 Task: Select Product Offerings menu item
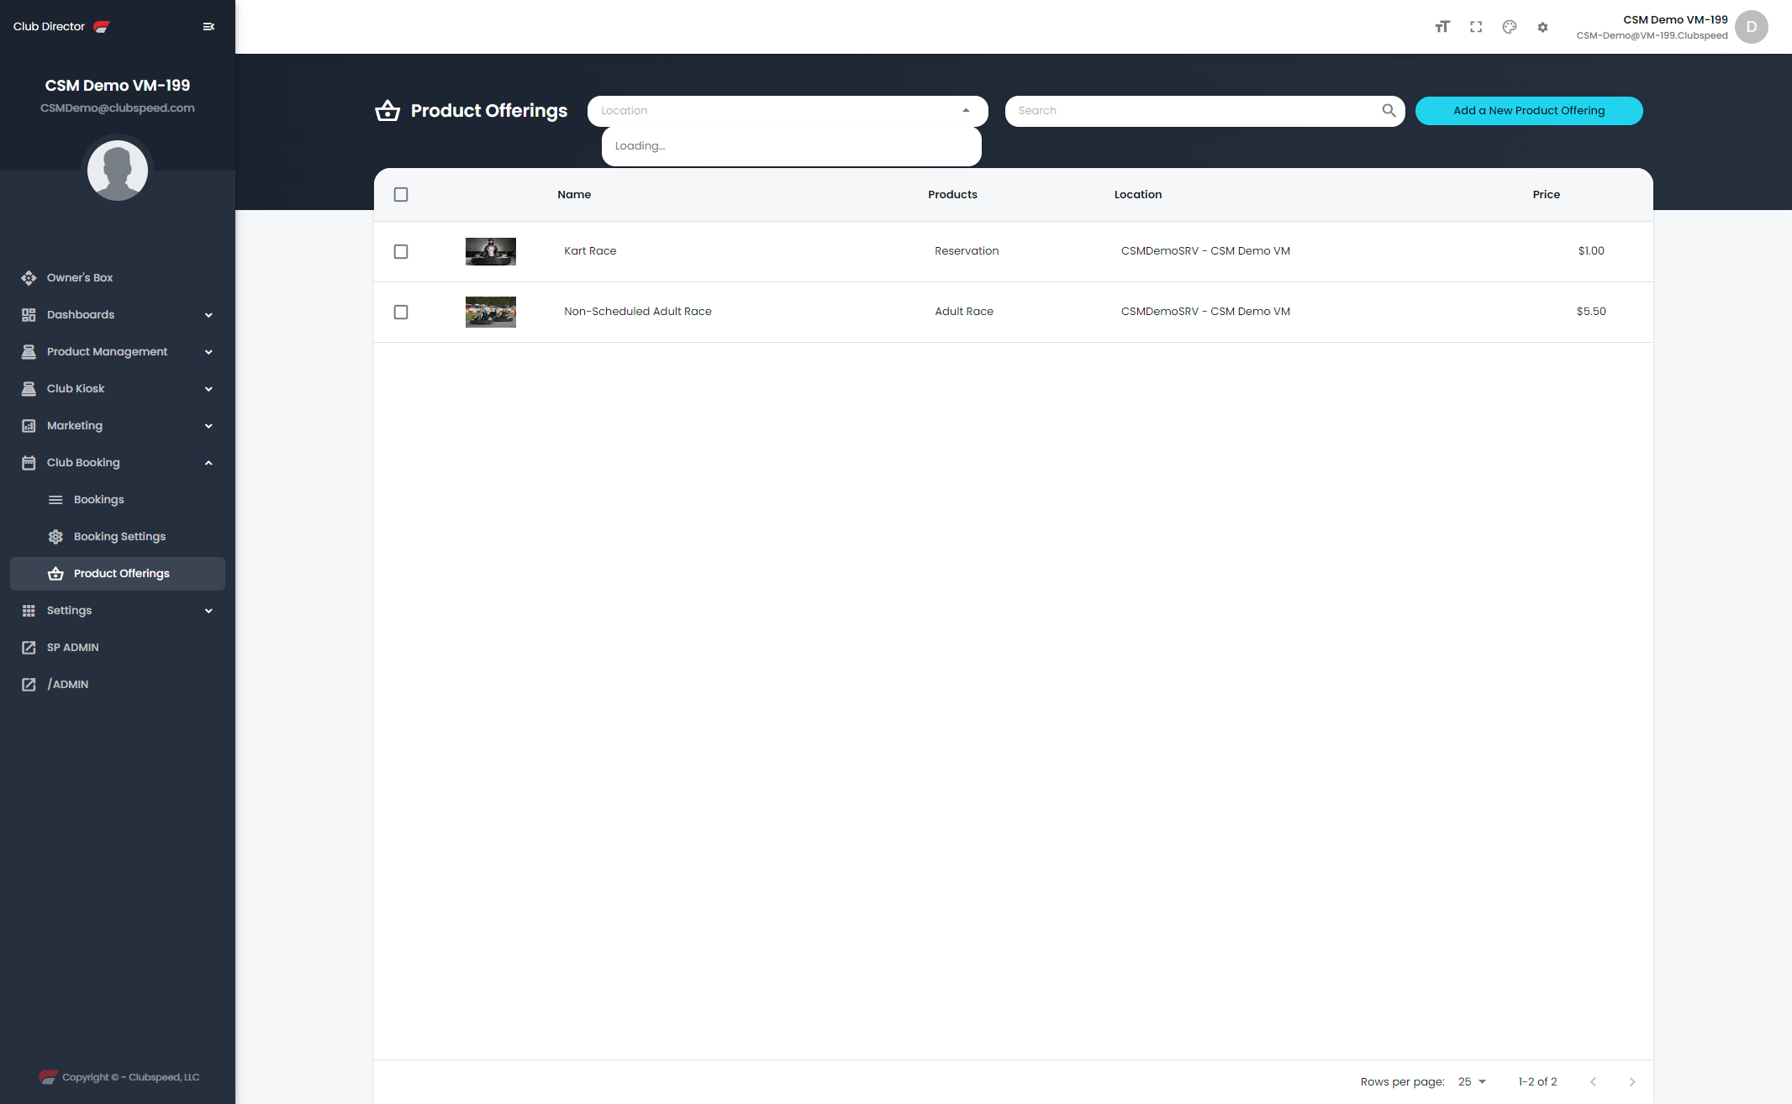coord(118,573)
